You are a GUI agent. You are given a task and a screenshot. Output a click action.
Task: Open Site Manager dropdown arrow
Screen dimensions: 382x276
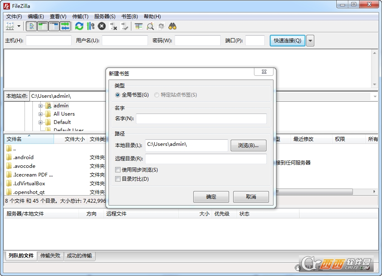click(19, 26)
